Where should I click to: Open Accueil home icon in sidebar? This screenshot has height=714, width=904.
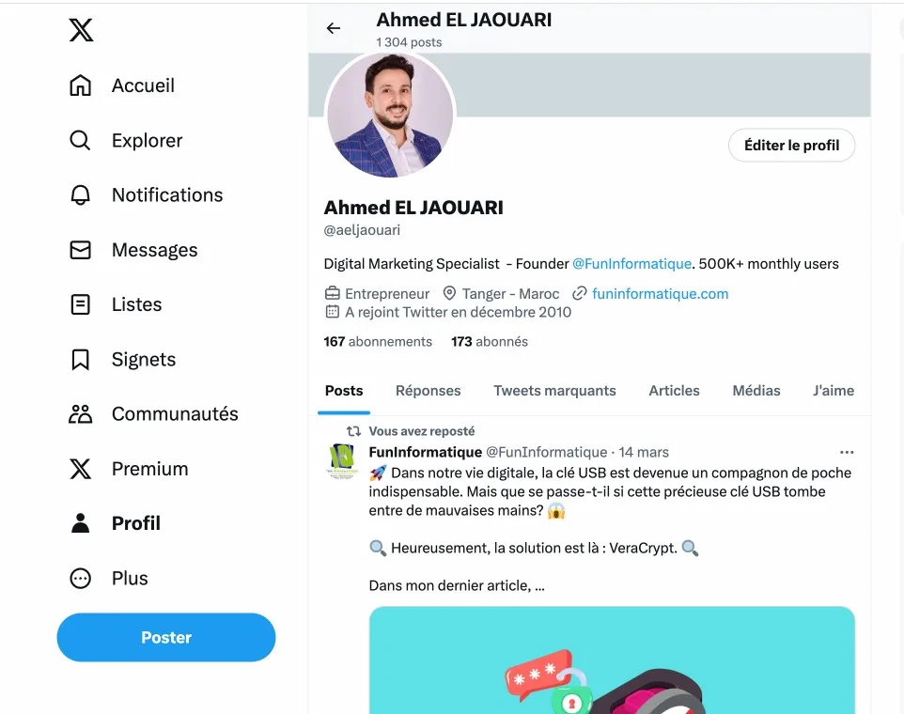81,85
